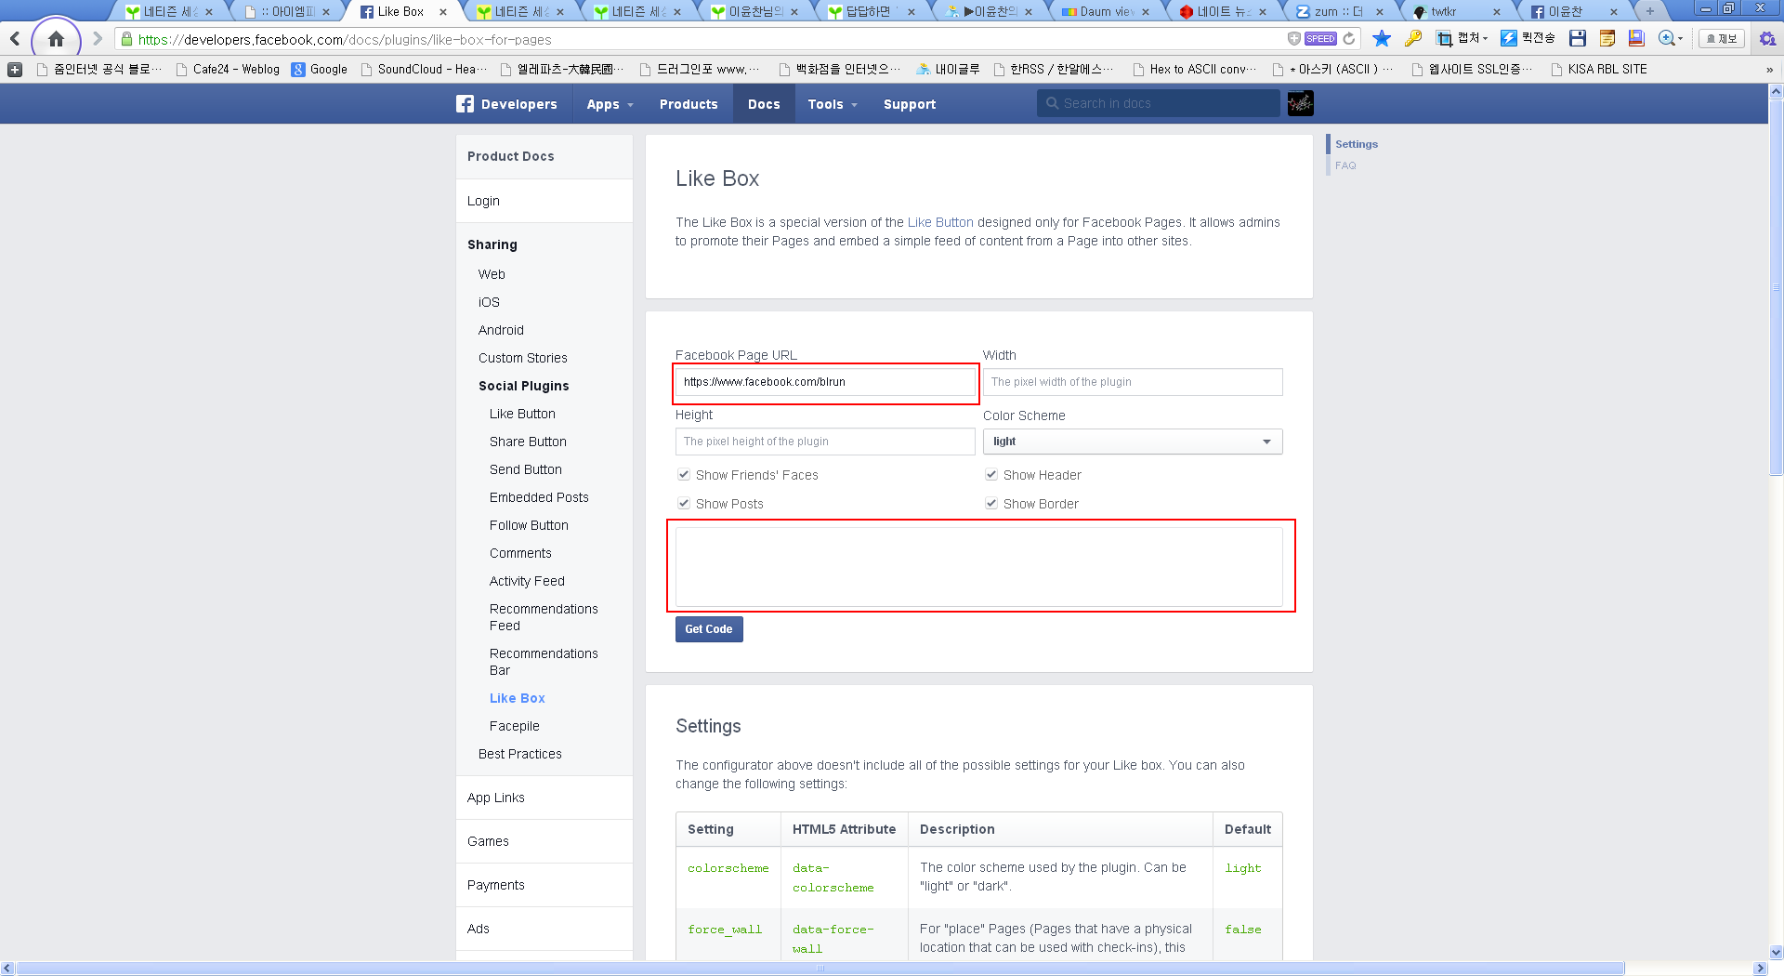This screenshot has width=1784, height=976.
Task: Expand the Tools menu
Action: 832,104
